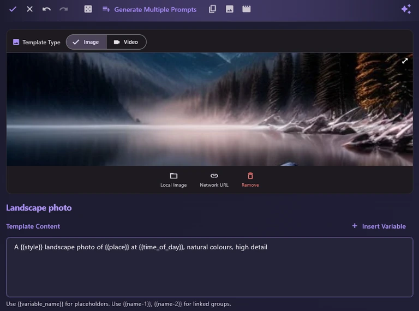Discard edits with the X icon

pyautogui.click(x=29, y=9)
